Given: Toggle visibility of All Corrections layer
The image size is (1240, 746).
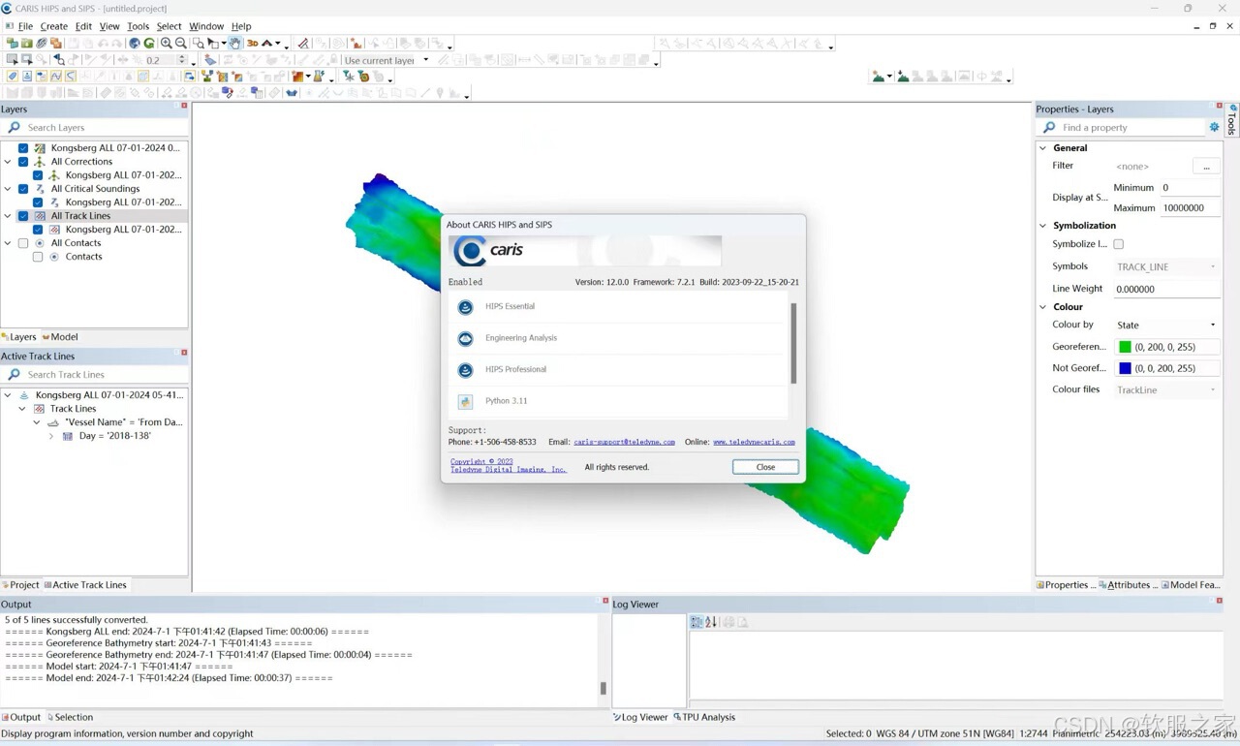Looking at the screenshot, I should 23,162.
